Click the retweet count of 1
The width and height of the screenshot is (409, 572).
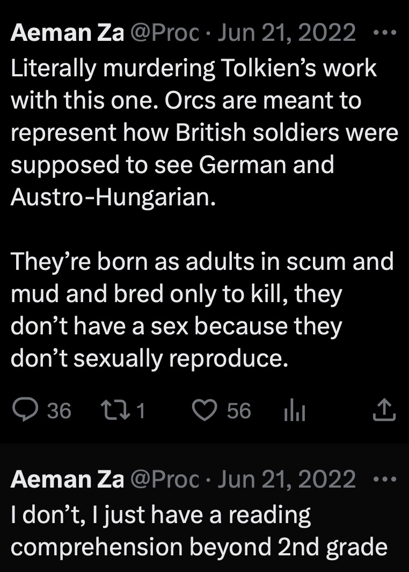pyautogui.click(x=141, y=411)
